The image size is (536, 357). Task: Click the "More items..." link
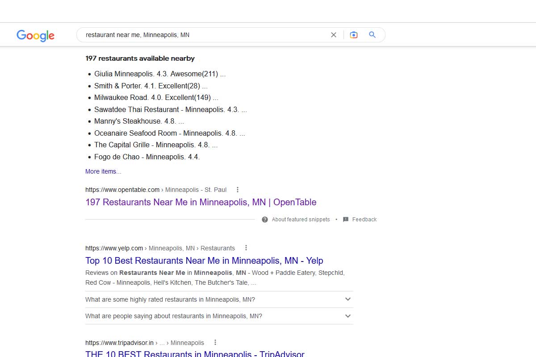coord(103,171)
